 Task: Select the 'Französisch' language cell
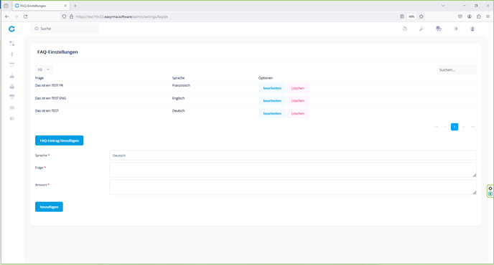181,85
